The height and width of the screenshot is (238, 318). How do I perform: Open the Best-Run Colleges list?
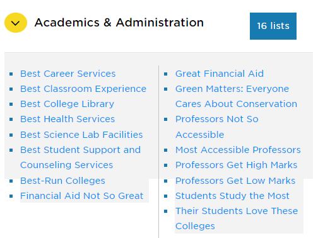coord(62,181)
